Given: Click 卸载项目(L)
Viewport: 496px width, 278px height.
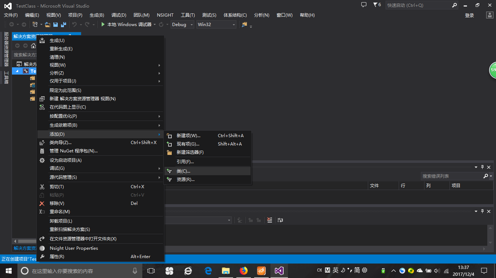Looking at the screenshot, I should pyautogui.click(x=101, y=221).
